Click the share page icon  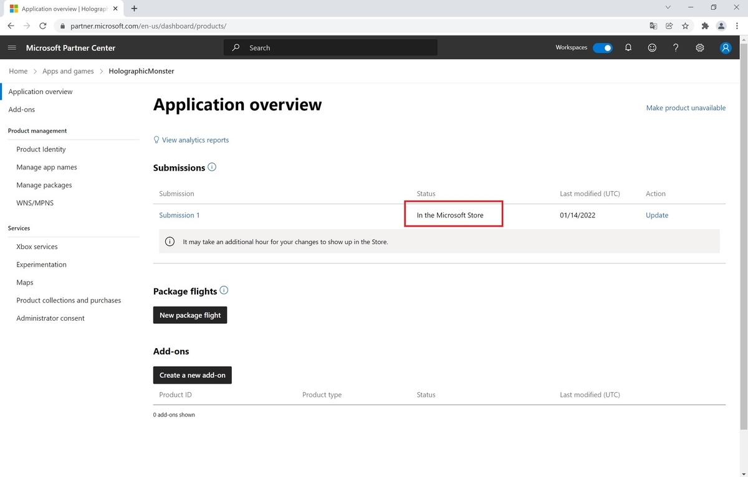(669, 26)
